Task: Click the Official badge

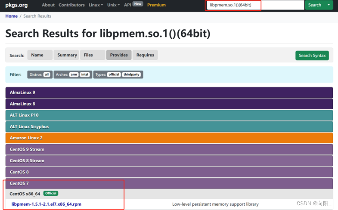Action: point(51,193)
